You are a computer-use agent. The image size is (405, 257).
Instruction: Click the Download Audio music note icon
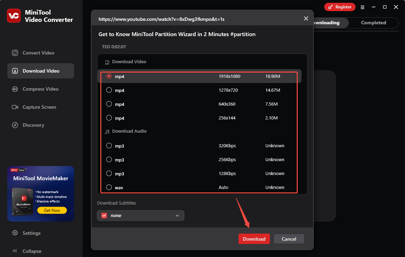coord(107,132)
